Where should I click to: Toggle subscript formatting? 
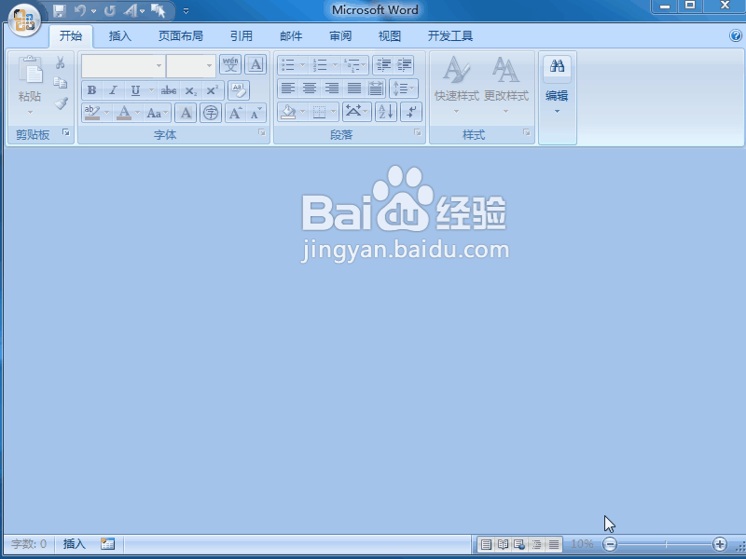(x=191, y=89)
